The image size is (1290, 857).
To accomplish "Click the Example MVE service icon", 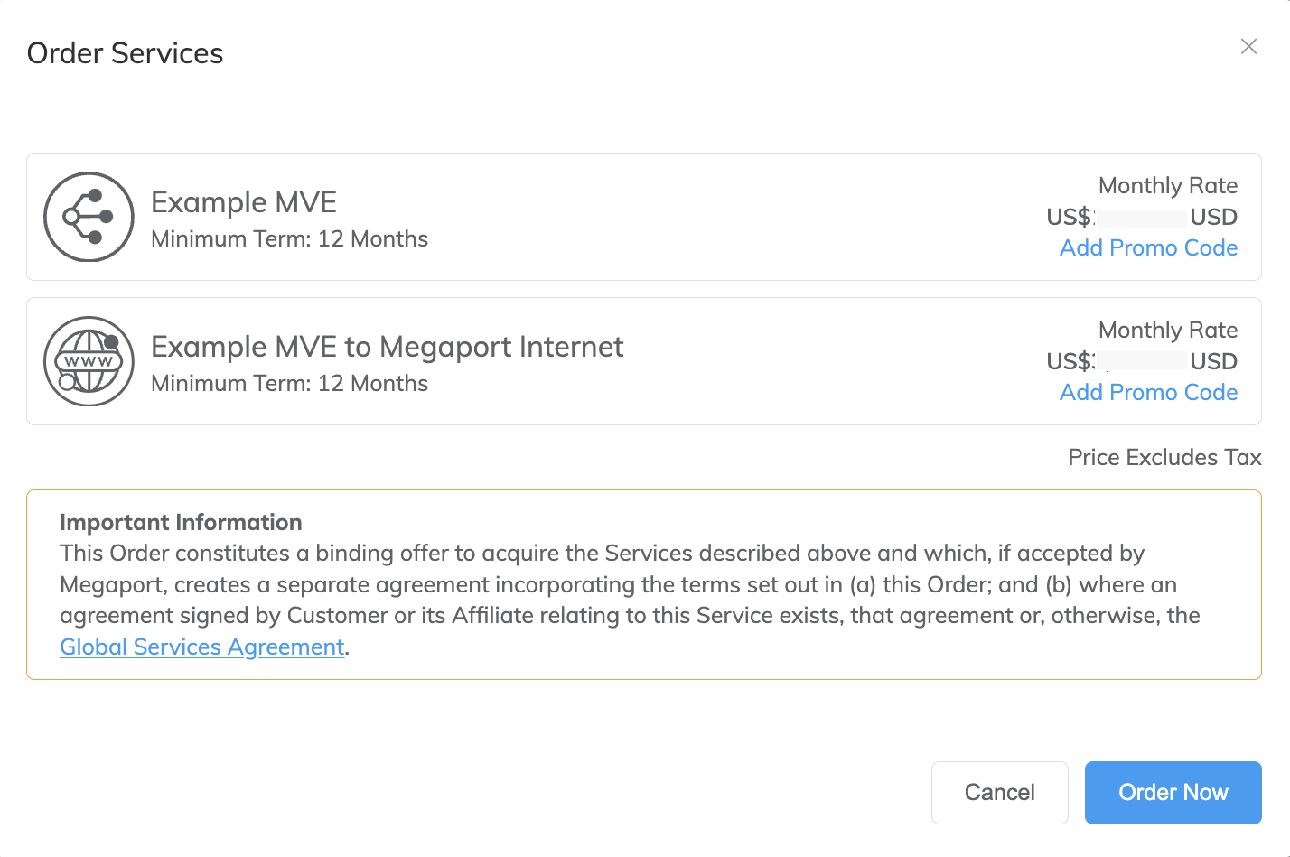I will point(89,217).
